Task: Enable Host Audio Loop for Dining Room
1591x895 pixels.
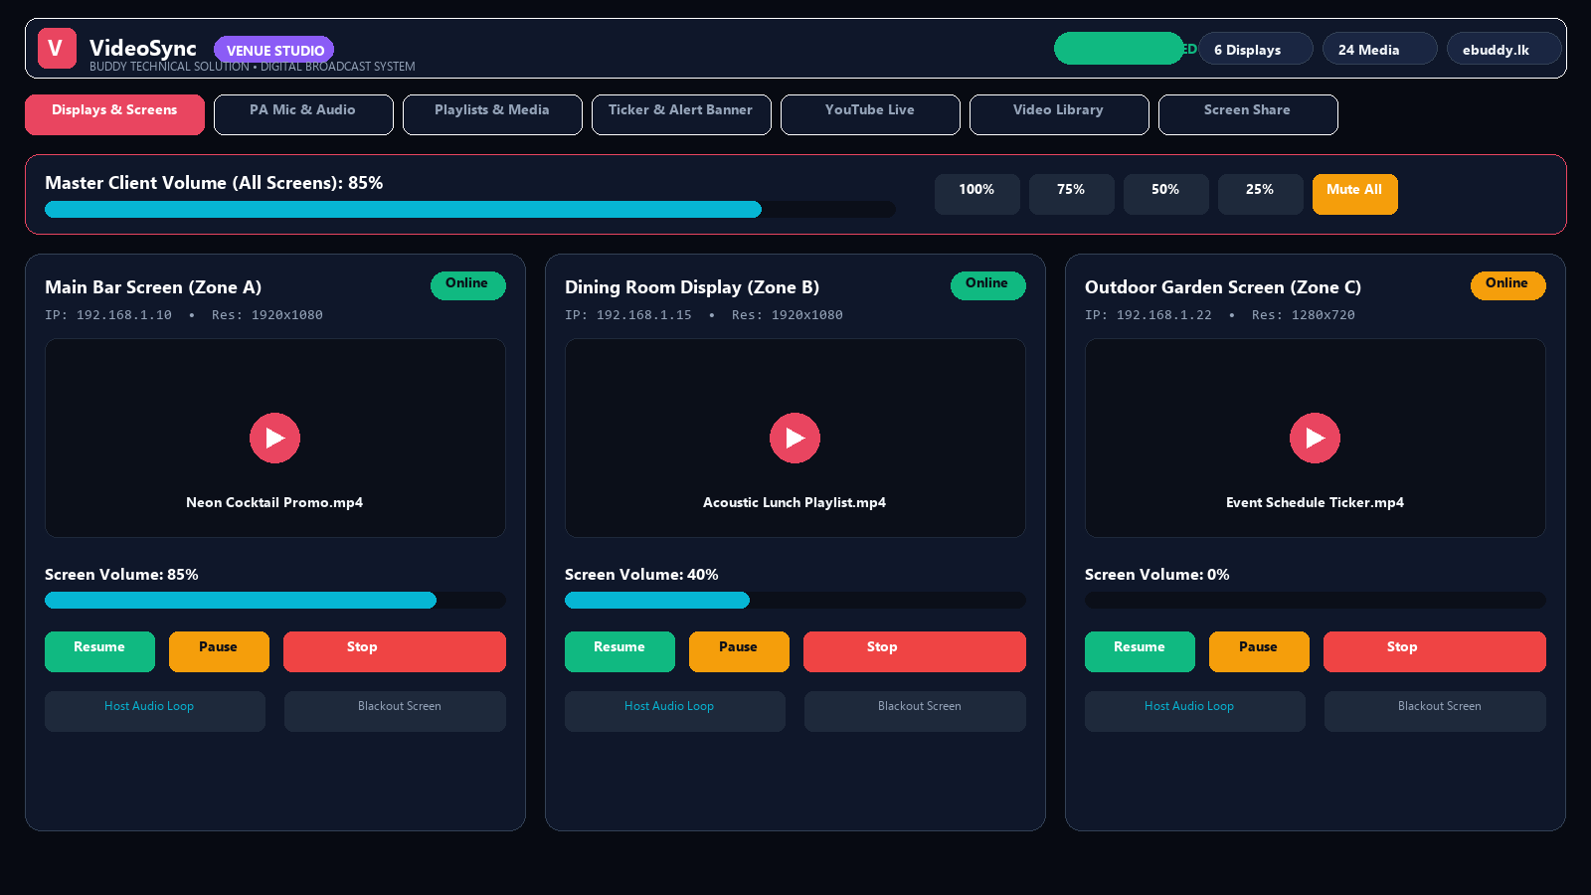Action: tap(675, 711)
